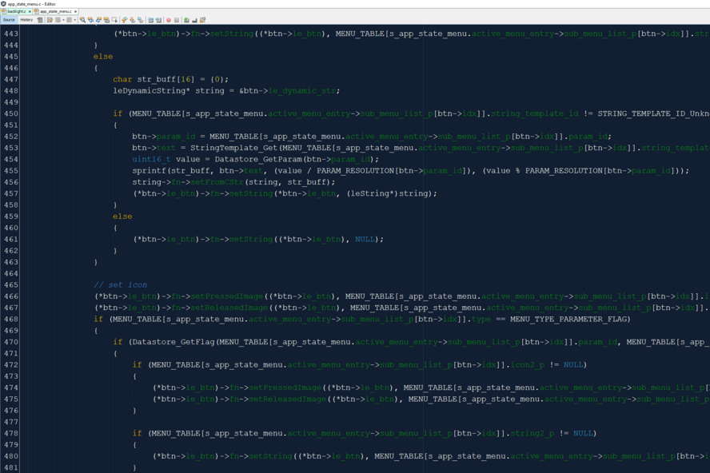Toggle rectangular selection mode
Image resolution: width=710 pixels, height=473 pixels.
[x=114, y=20]
